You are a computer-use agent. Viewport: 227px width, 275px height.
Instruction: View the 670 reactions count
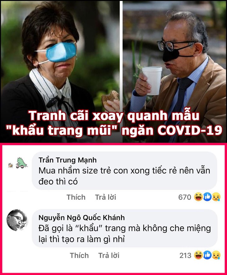[185, 197]
